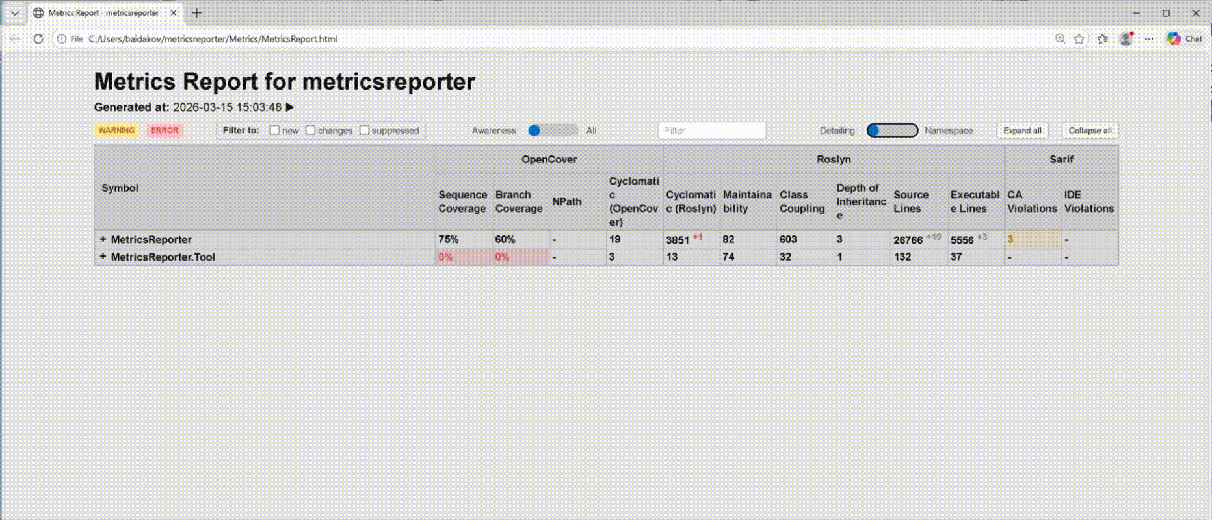Click the 75% sequence coverage cell
Viewport: 1212px width, 520px height.
click(464, 239)
